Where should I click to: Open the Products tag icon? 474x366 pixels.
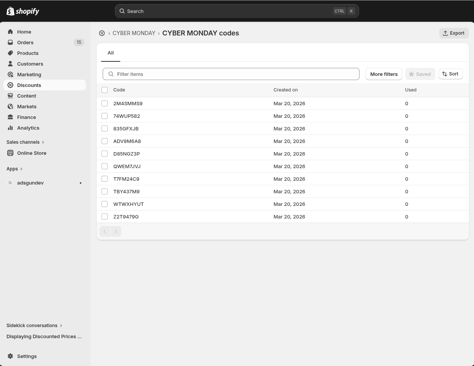pyautogui.click(x=10, y=53)
